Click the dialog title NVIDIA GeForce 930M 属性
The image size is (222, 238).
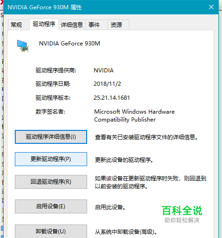tap(44, 7)
